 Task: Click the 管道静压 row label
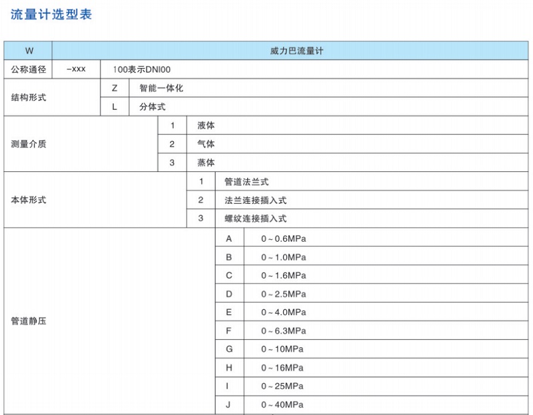pos(29,321)
